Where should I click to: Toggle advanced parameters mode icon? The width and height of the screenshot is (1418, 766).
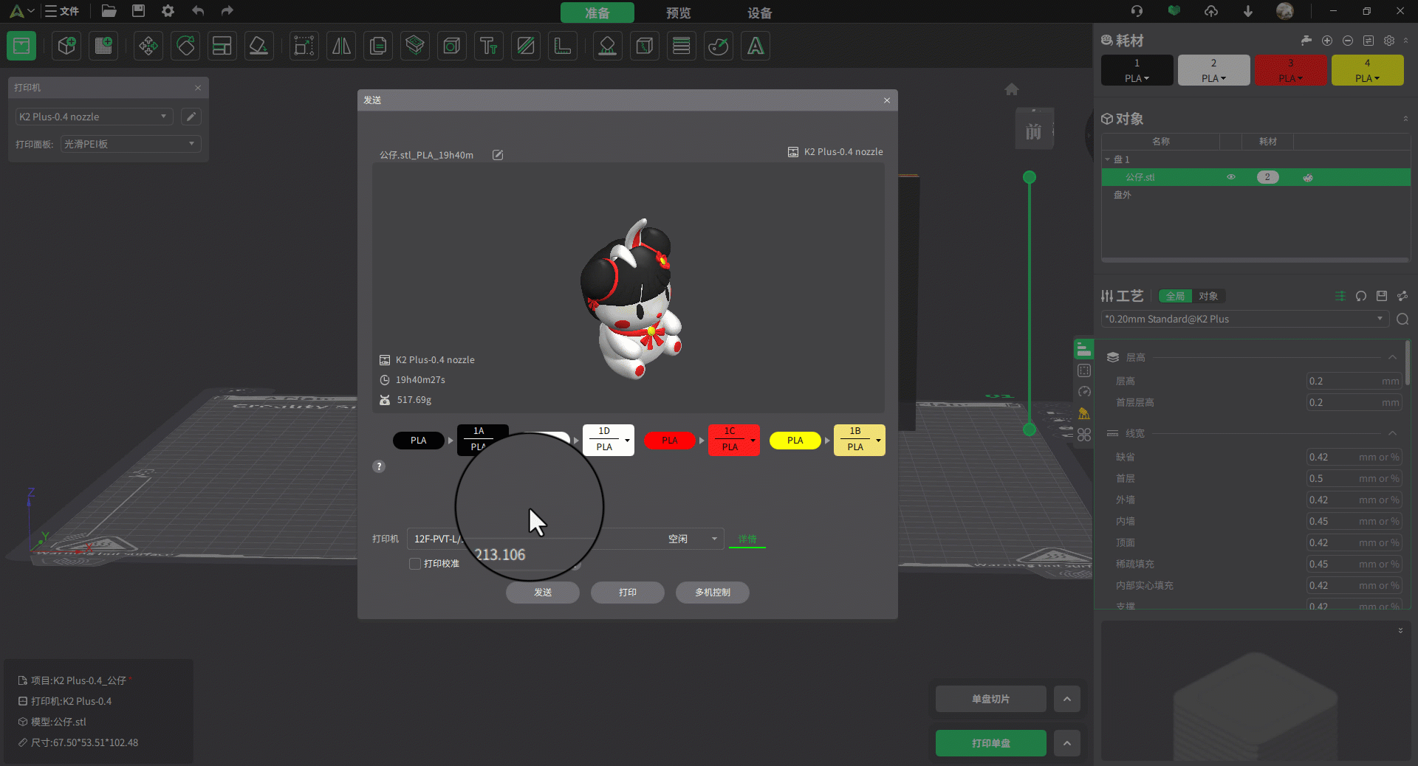[1340, 296]
